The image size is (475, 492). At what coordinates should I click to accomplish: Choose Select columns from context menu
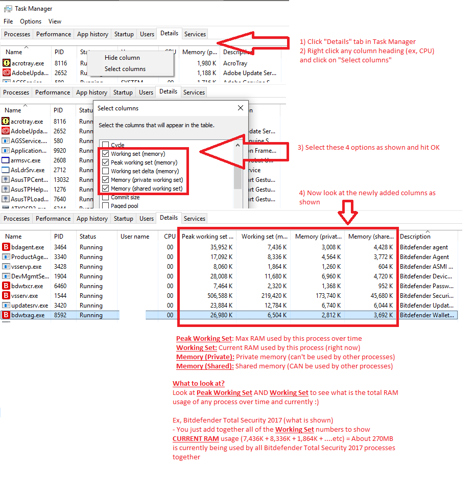click(125, 69)
